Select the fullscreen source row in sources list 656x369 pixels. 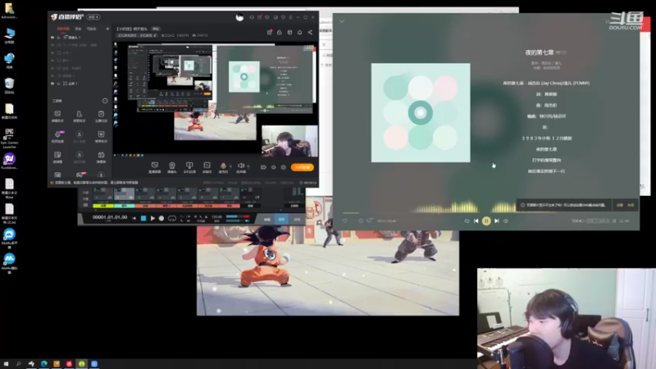pyautogui.click(x=80, y=84)
